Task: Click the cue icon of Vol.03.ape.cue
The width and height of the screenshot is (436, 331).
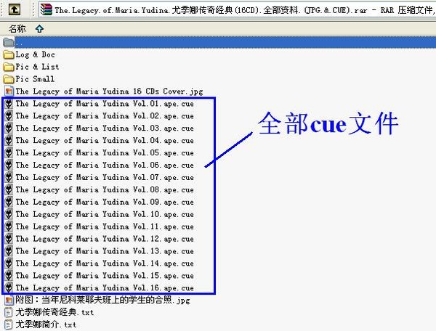Action: (x=9, y=128)
